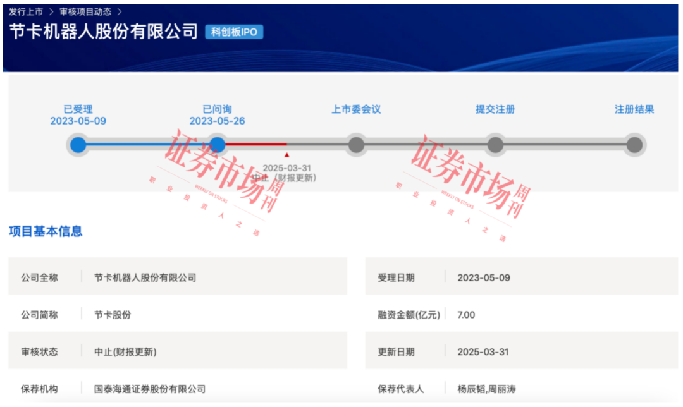Click the 更新日期 field label
Screen dimensions: 683x407
[396, 352]
